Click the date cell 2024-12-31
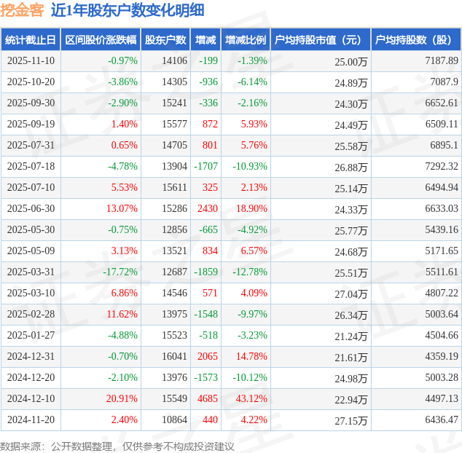The width and height of the screenshot is (462, 453). click(31, 356)
